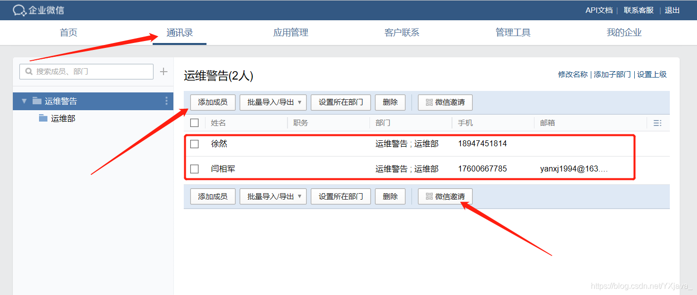Click the 运维警告 folder icon
This screenshot has width=697, height=295.
pos(37,101)
